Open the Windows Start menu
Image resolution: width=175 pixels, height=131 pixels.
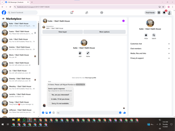tap(2, 124)
